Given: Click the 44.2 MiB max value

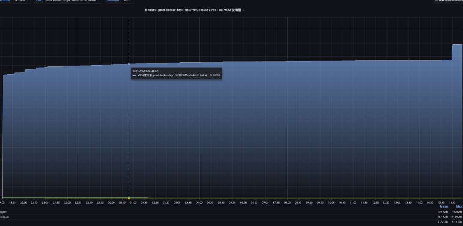Looking at the screenshot, I should [x=457, y=217].
